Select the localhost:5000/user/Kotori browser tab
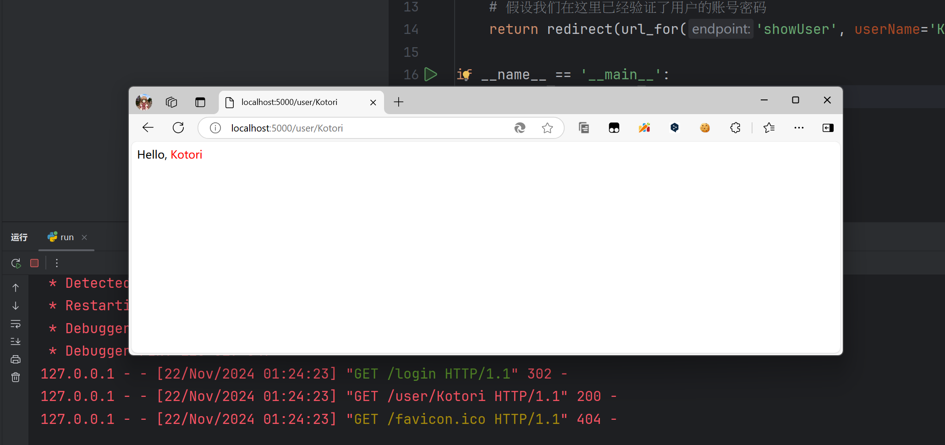This screenshot has height=445, width=945. [289, 102]
